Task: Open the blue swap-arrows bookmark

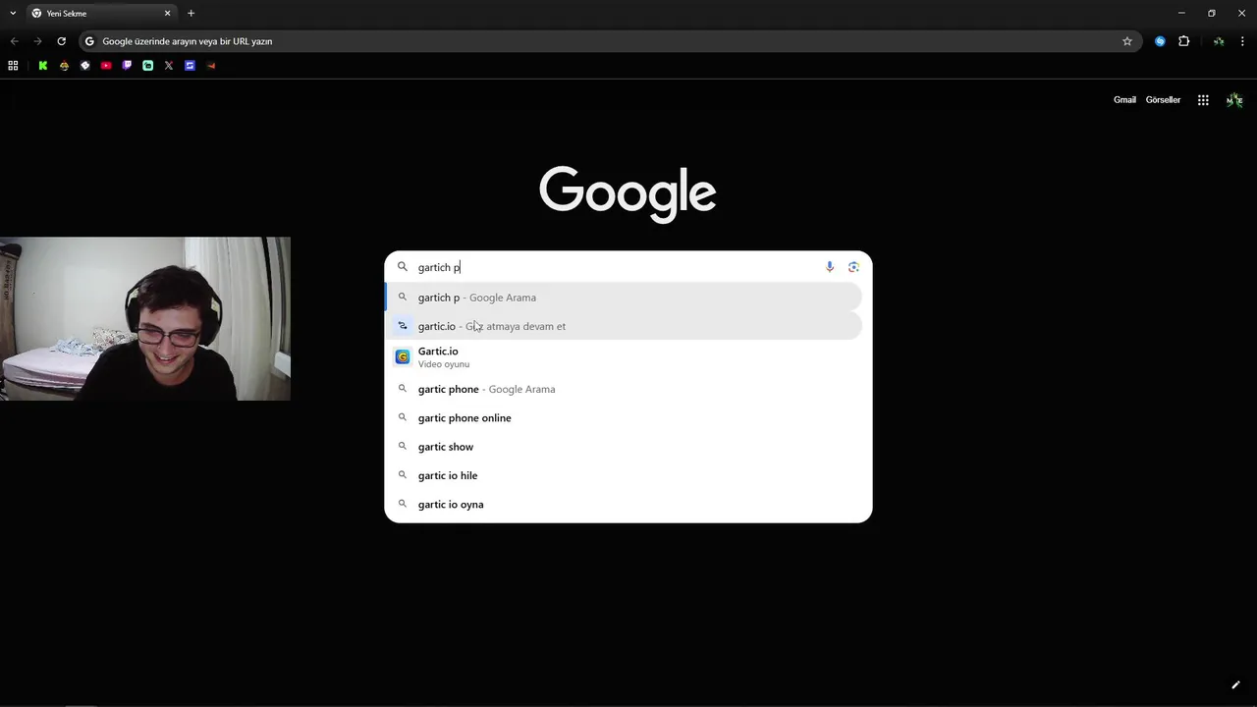Action: click(190, 66)
